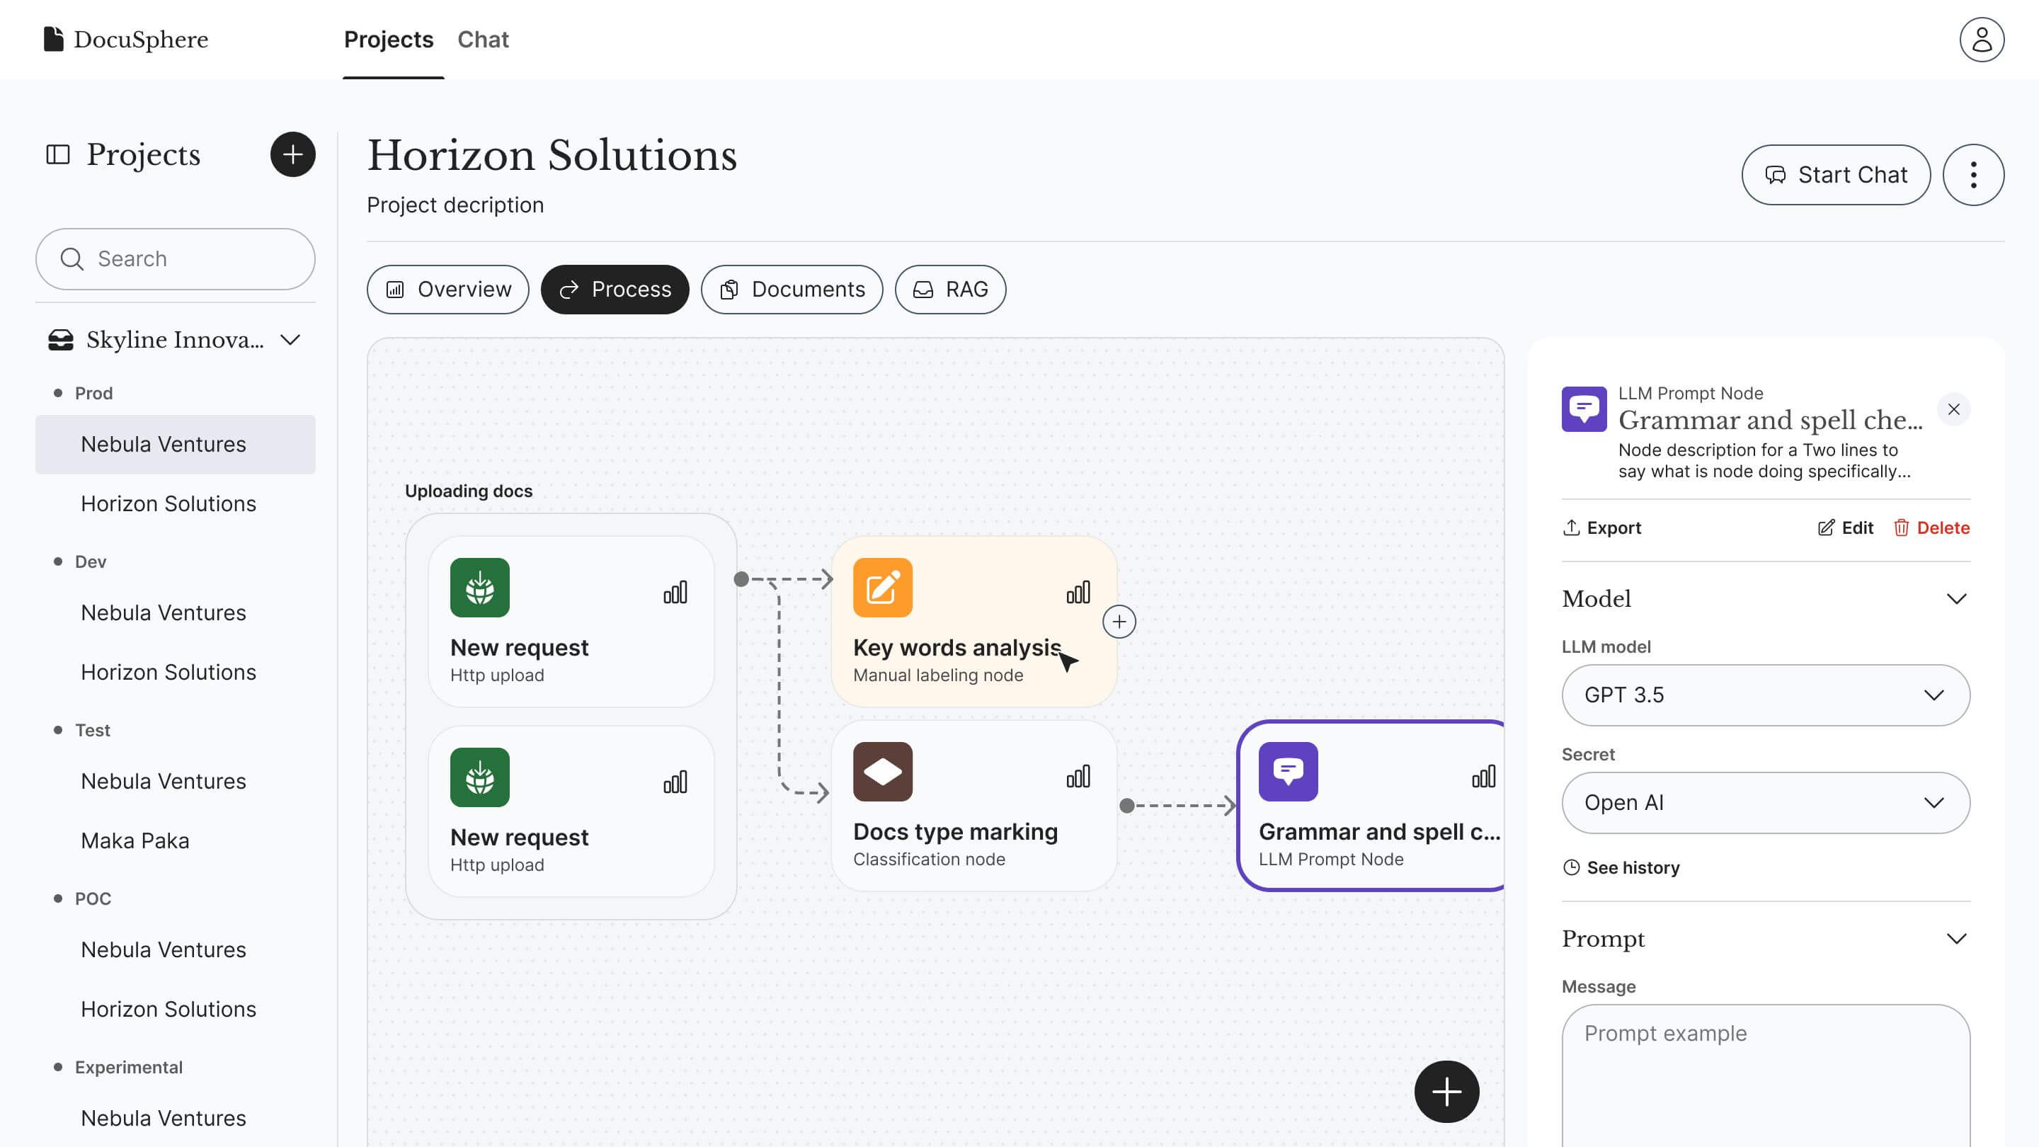Select the Process tab

pos(615,290)
